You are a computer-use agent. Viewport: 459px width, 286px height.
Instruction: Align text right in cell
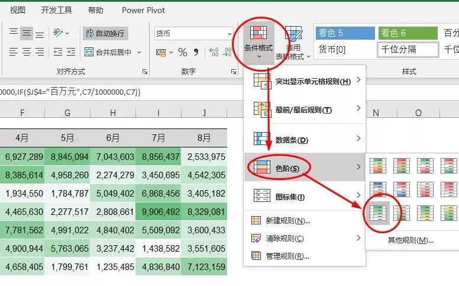point(40,52)
